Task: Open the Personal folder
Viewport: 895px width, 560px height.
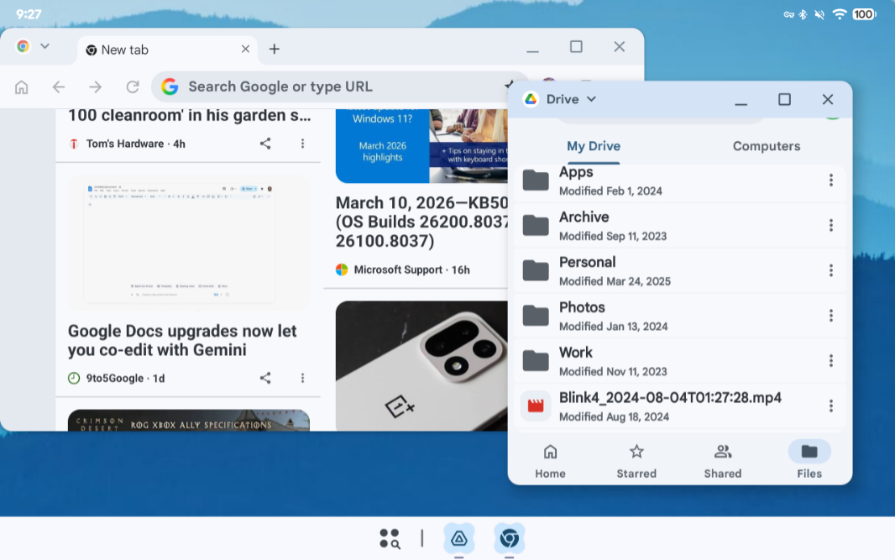Action: 588,270
